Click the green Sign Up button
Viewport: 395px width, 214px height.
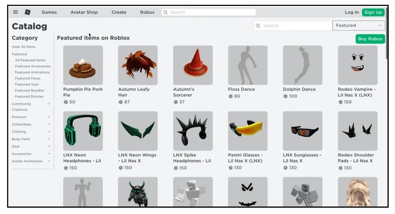coord(373,12)
